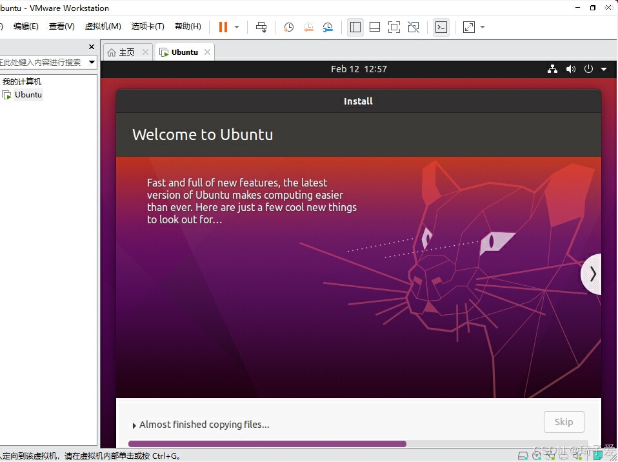Open the Ubuntu sound settings icon

tap(570, 69)
